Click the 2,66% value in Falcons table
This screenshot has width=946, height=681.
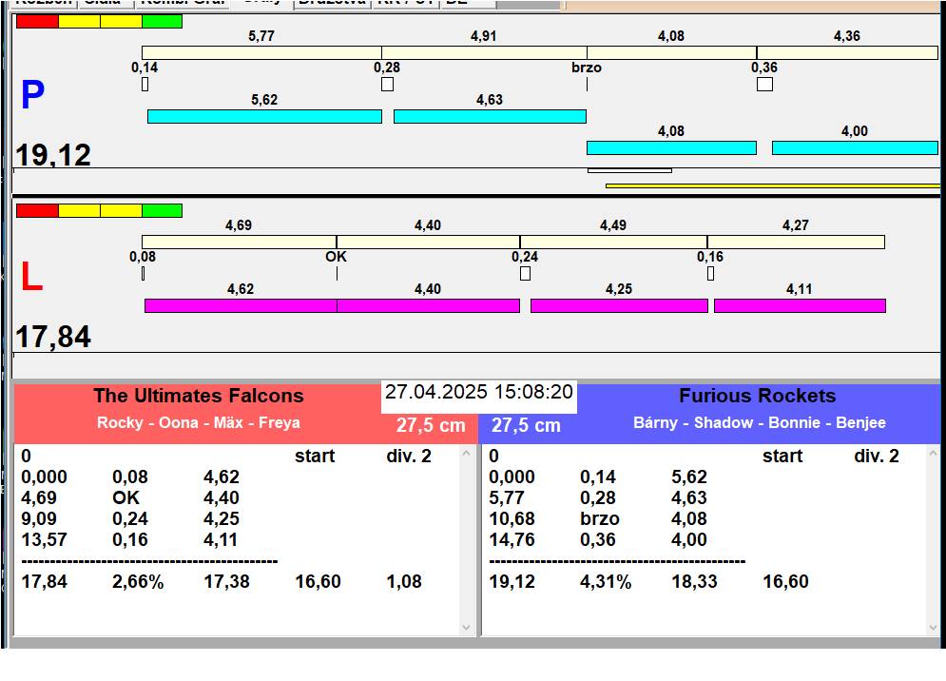tap(138, 582)
